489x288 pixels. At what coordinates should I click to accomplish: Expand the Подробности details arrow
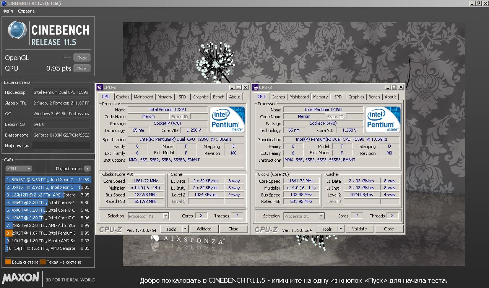coord(88,169)
